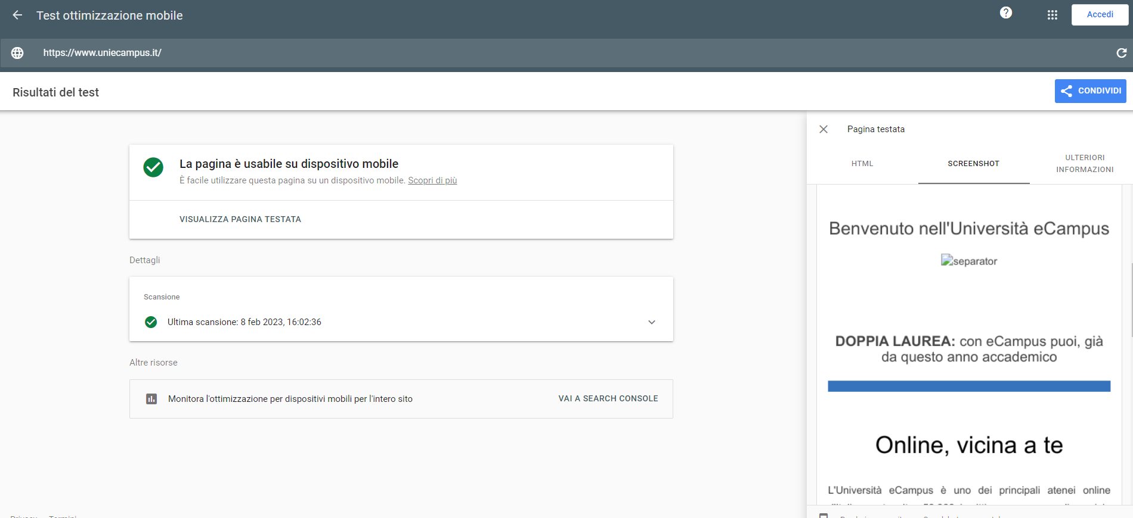Open the help question mark icon

[1006, 13]
